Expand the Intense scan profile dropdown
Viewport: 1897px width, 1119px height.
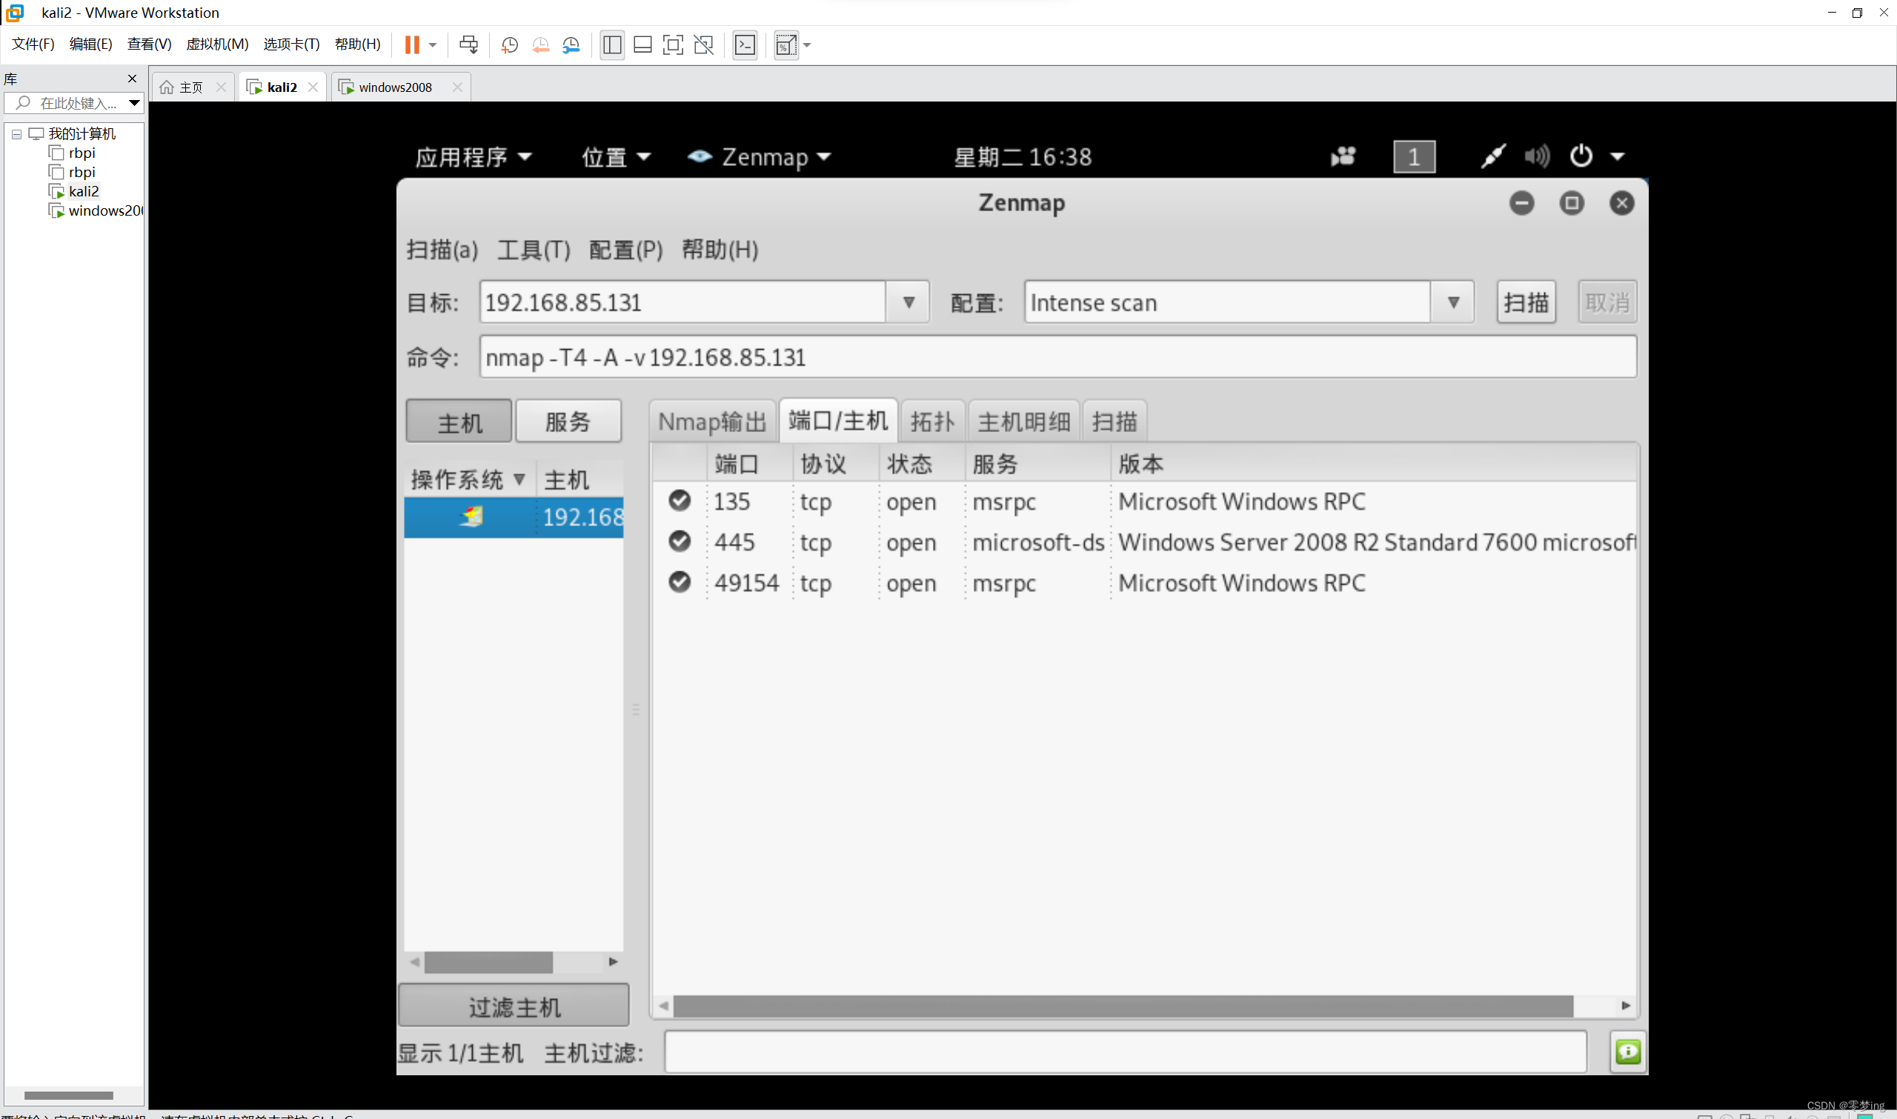click(1453, 302)
